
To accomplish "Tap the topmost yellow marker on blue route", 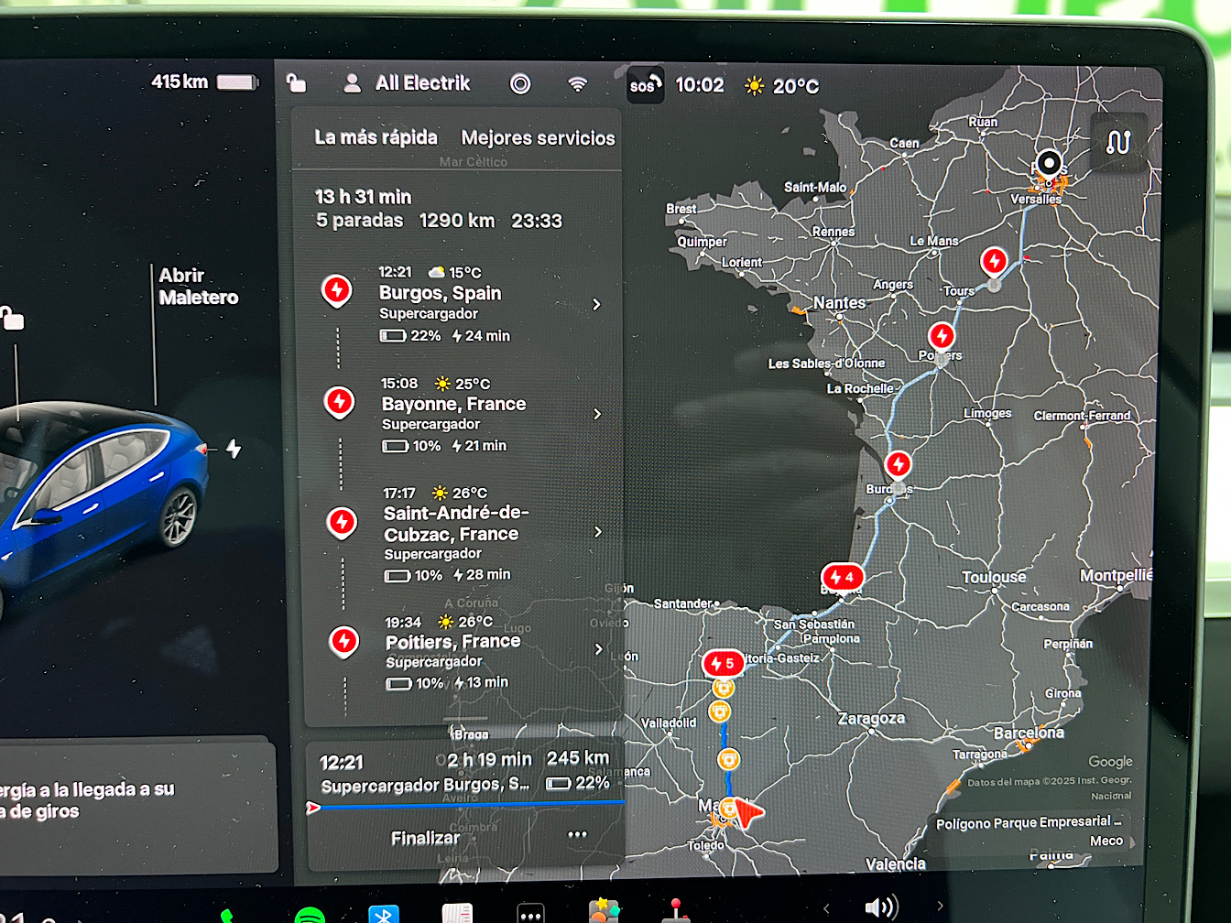I will 724,687.
